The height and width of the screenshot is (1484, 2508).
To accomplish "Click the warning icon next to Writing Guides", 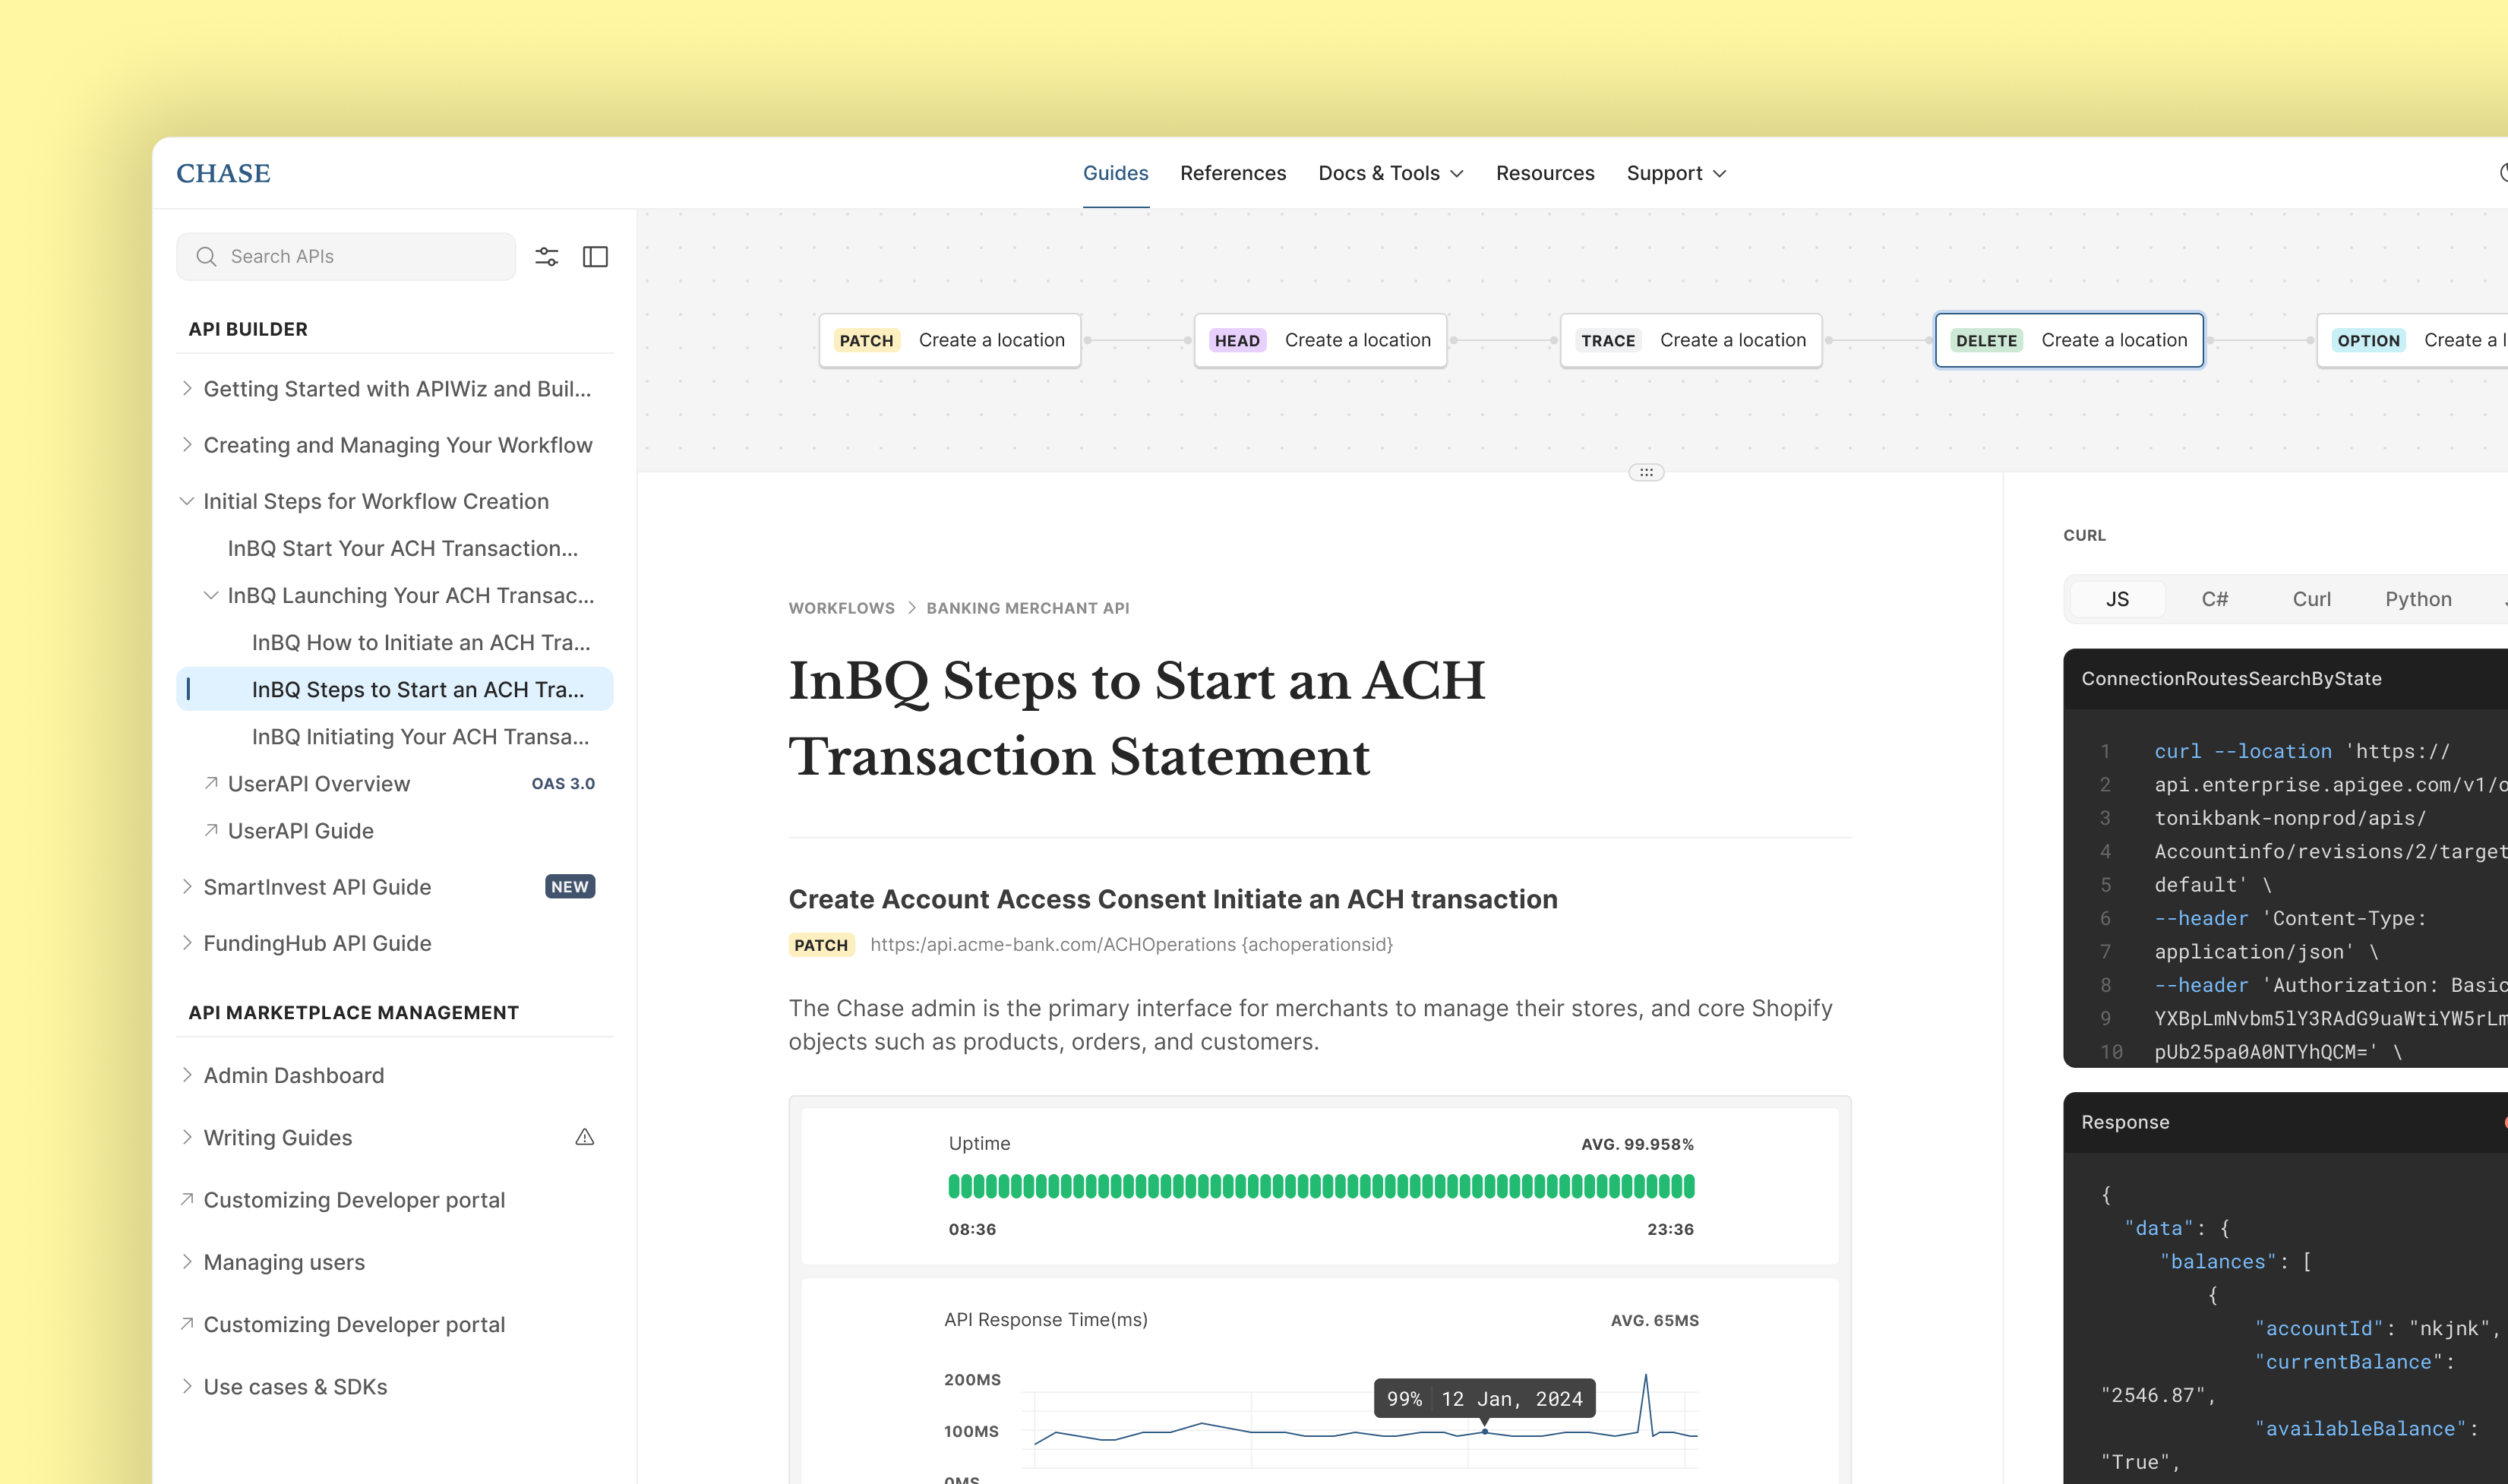I will click(583, 1137).
